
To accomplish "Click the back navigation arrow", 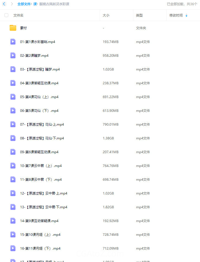I will click(x=4, y=4).
